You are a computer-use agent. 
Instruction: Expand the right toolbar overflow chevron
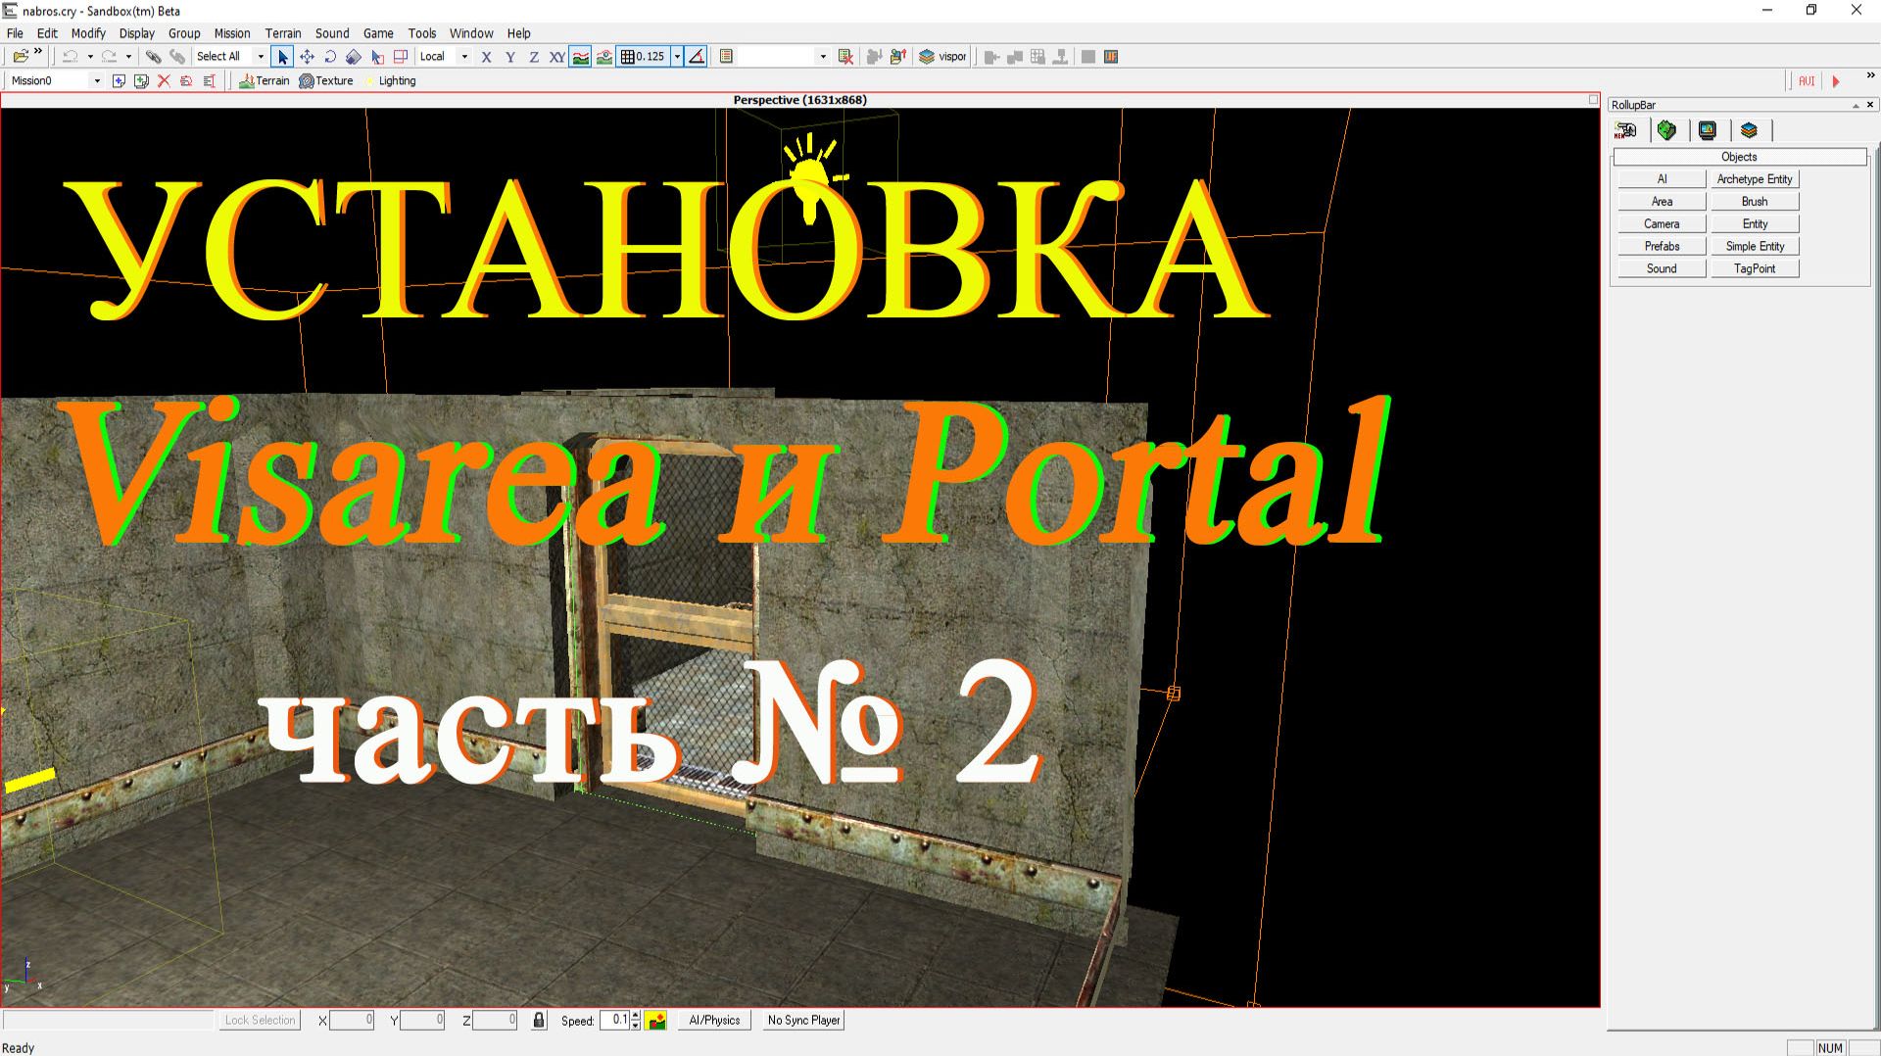pyautogui.click(x=1870, y=76)
